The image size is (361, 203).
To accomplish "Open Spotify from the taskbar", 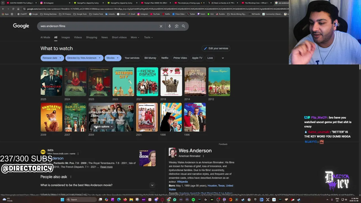I will click(193, 200).
